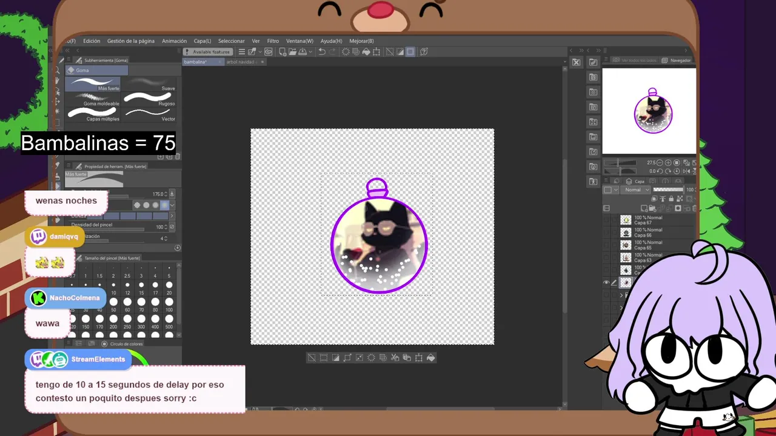Screen dimensions: 776x436
Task: Click the help question mark icon
Action: (x=424, y=51)
